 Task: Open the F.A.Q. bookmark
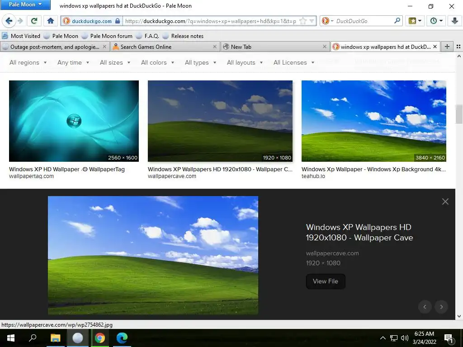pyautogui.click(x=147, y=36)
